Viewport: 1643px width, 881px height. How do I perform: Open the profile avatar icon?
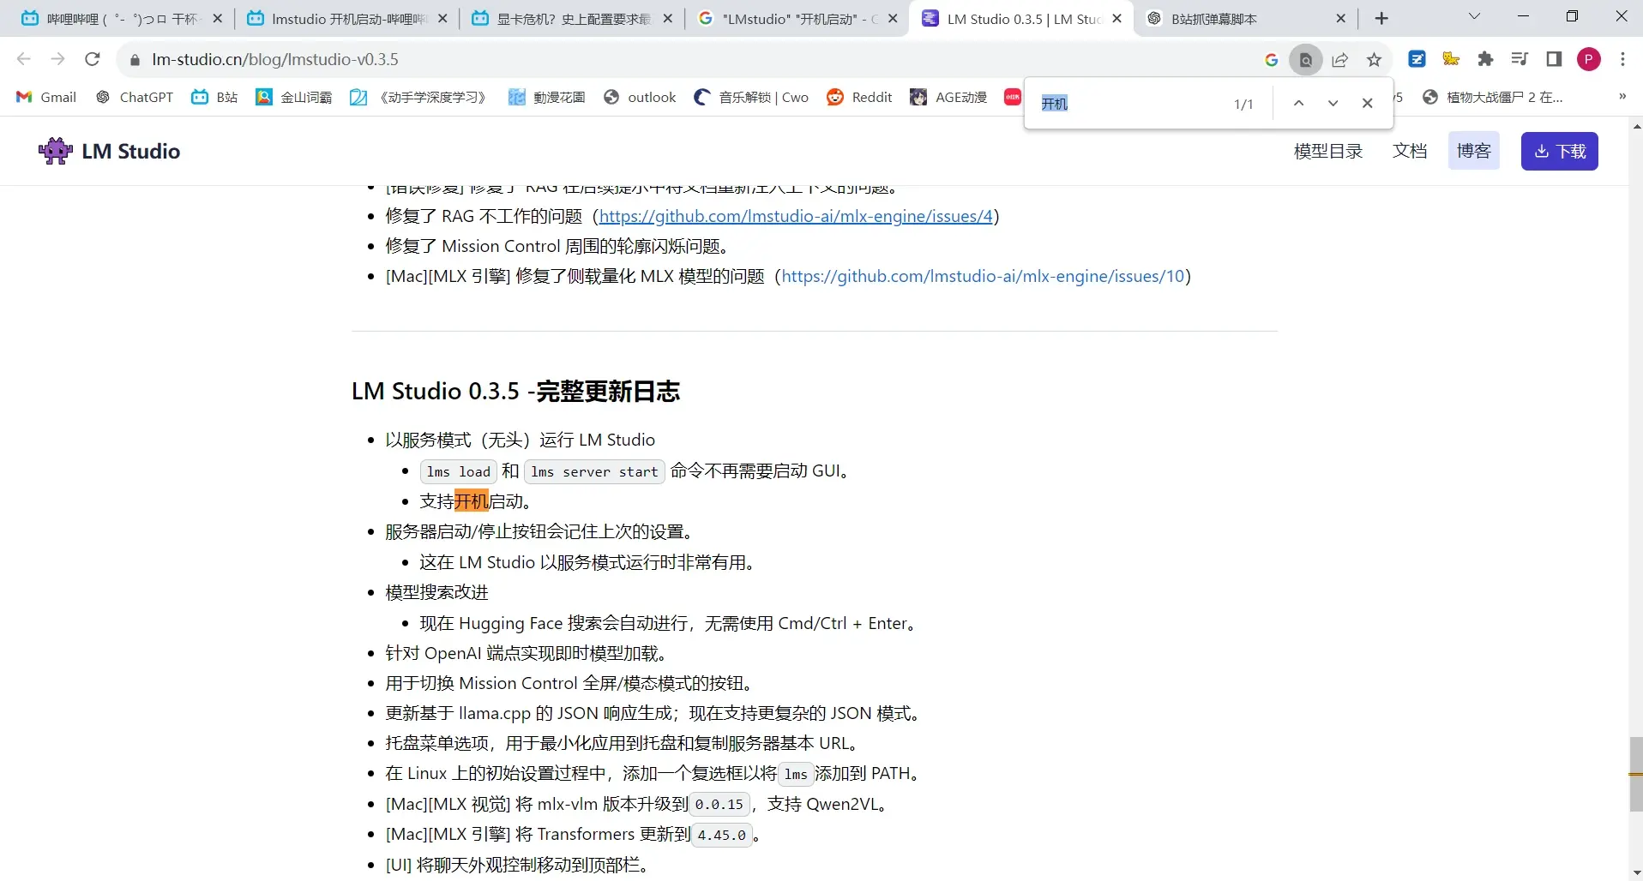point(1588,59)
